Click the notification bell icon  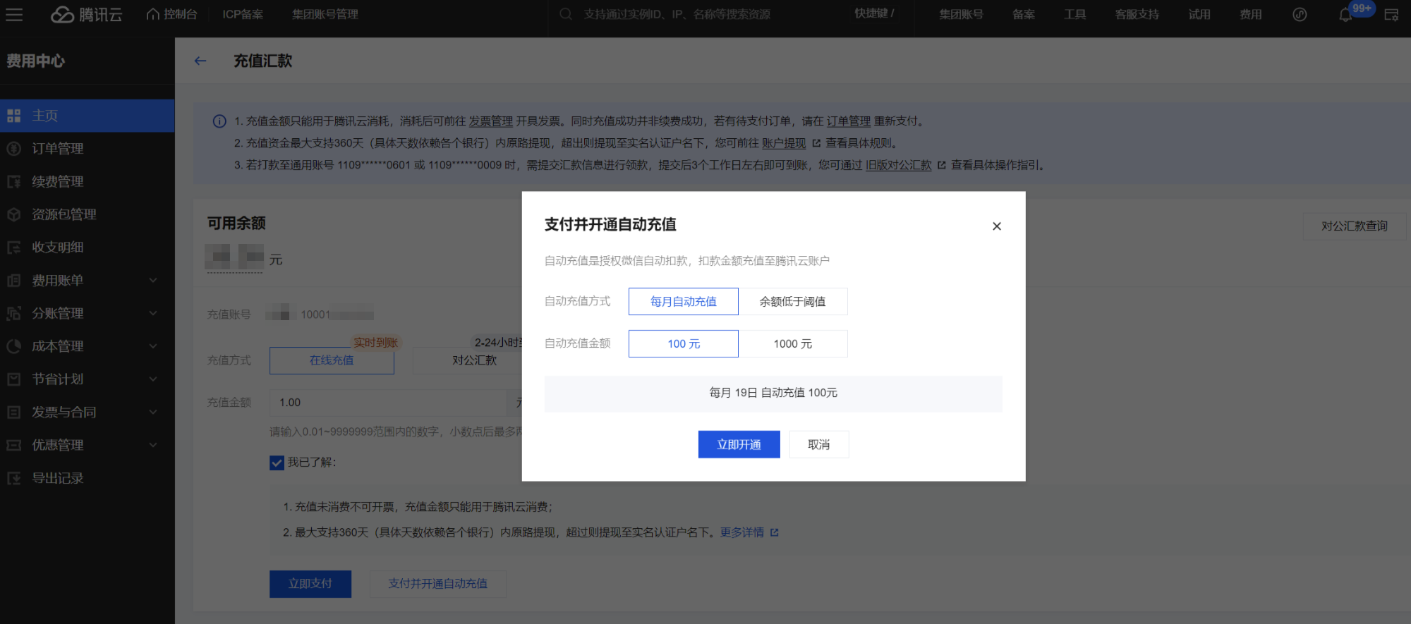1345,15
